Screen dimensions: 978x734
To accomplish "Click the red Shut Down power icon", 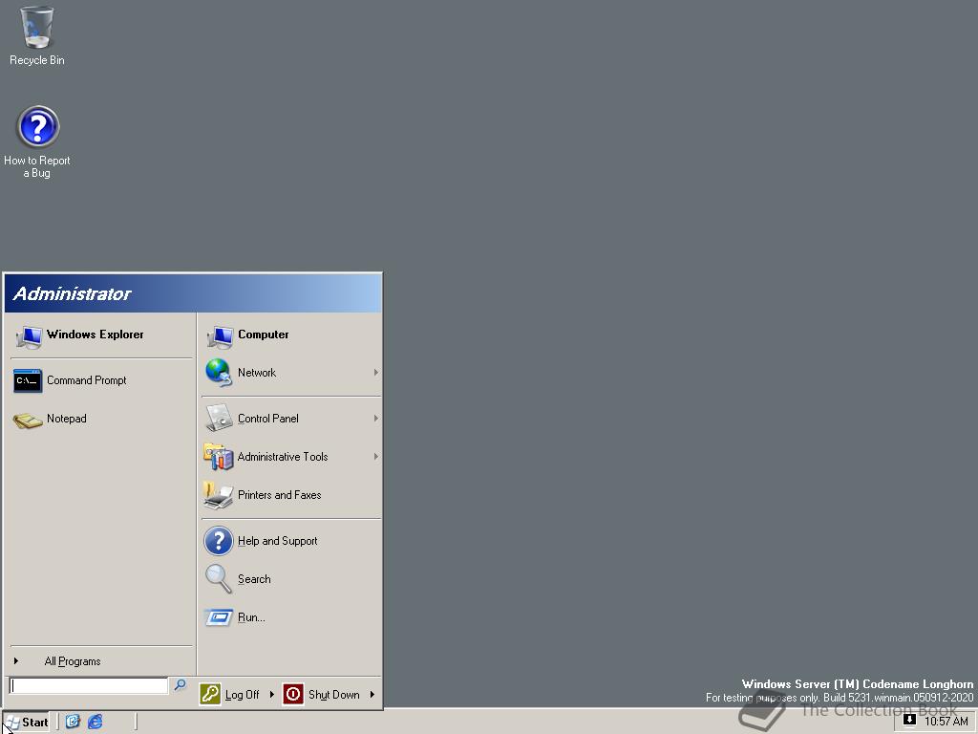I will coord(293,694).
